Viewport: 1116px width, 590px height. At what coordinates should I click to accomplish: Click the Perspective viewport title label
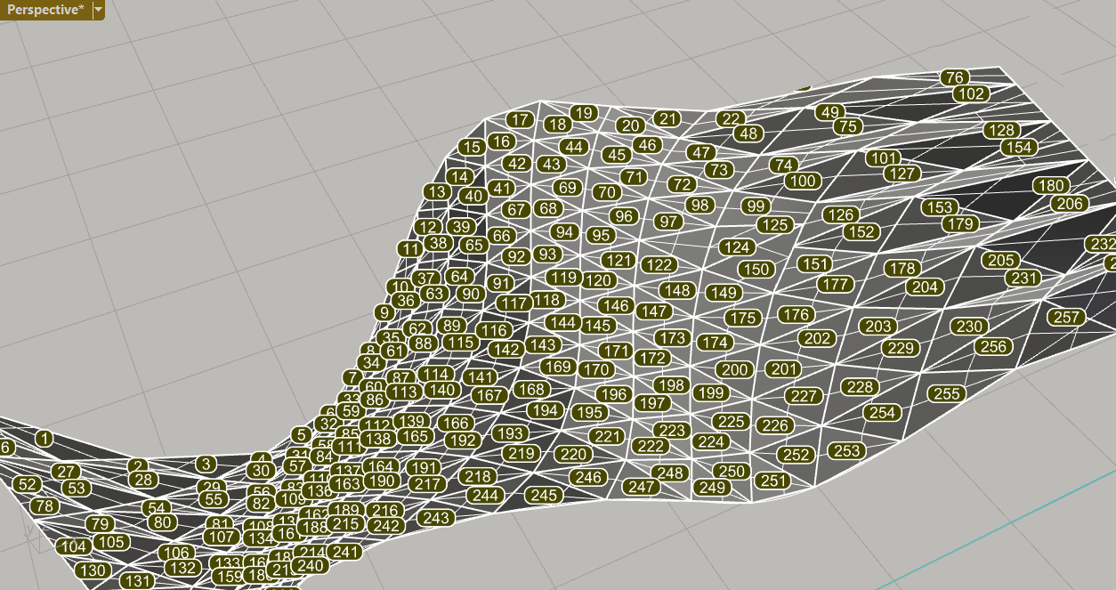coord(45,10)
